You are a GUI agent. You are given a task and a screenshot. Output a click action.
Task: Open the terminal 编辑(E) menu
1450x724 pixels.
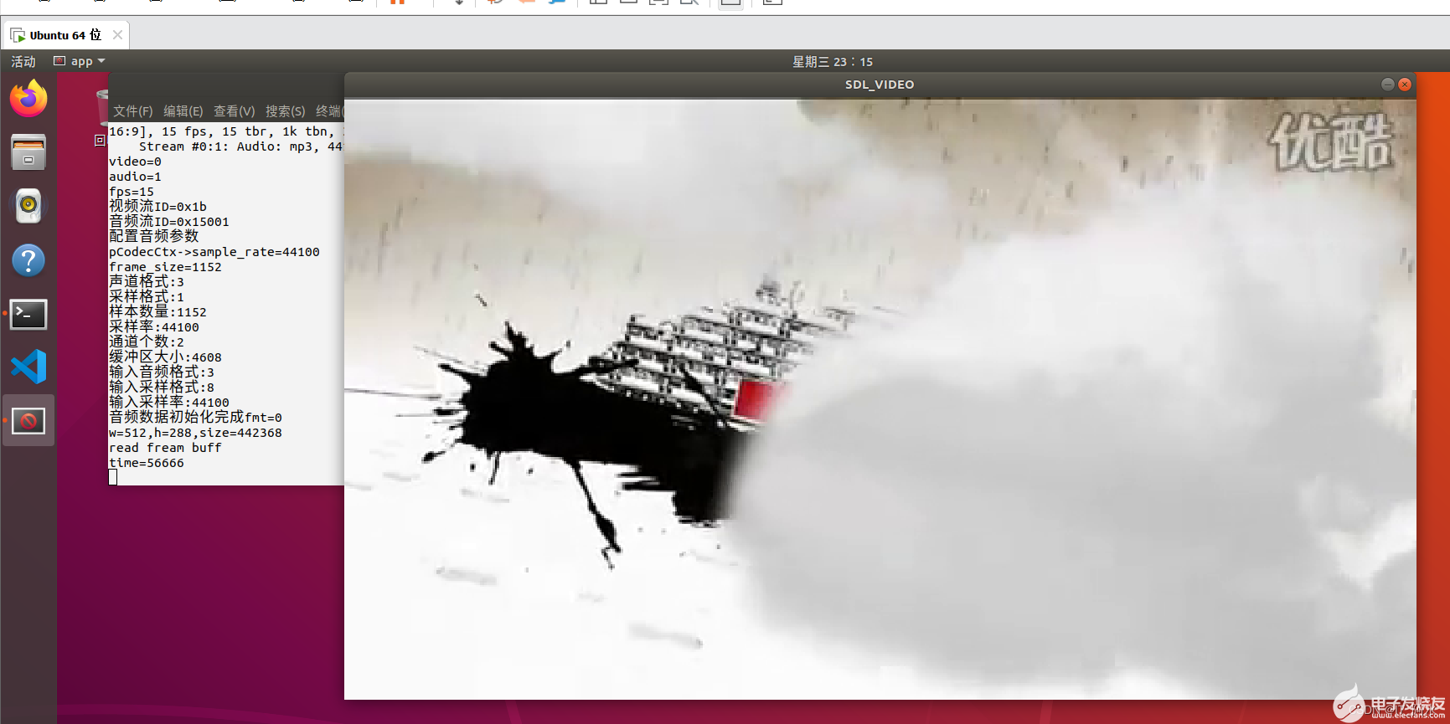[183, 111]
